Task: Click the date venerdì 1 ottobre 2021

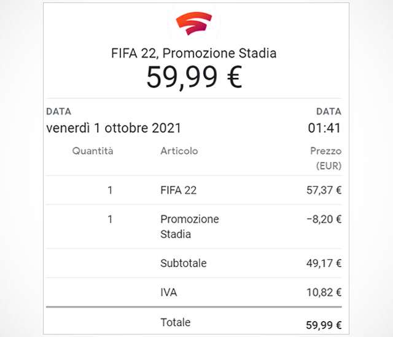Action: pos(114,129)
